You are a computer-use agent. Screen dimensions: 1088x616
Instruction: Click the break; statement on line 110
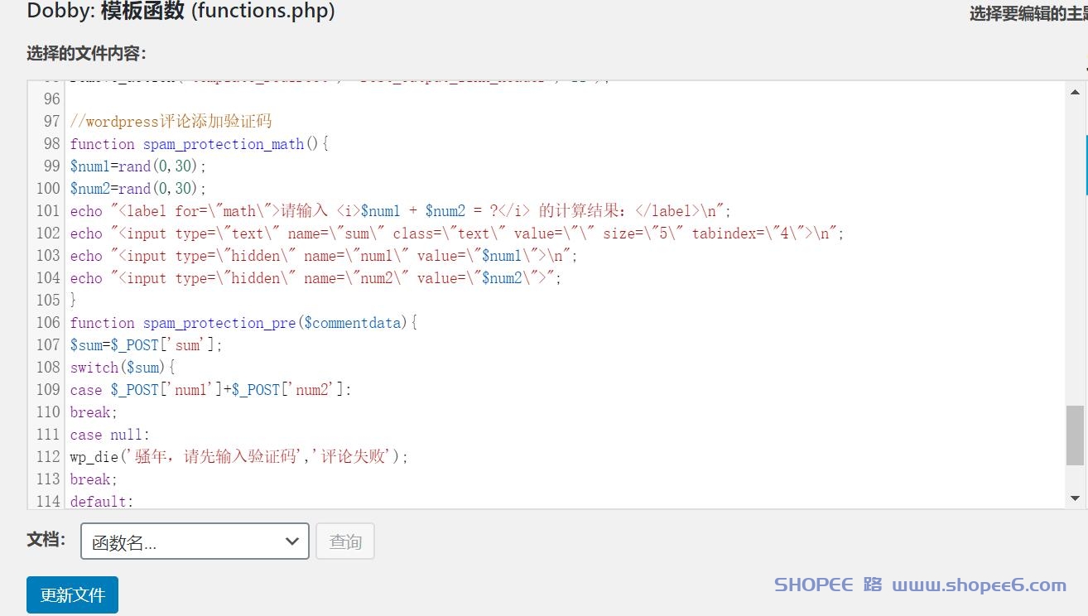[94, 411]
